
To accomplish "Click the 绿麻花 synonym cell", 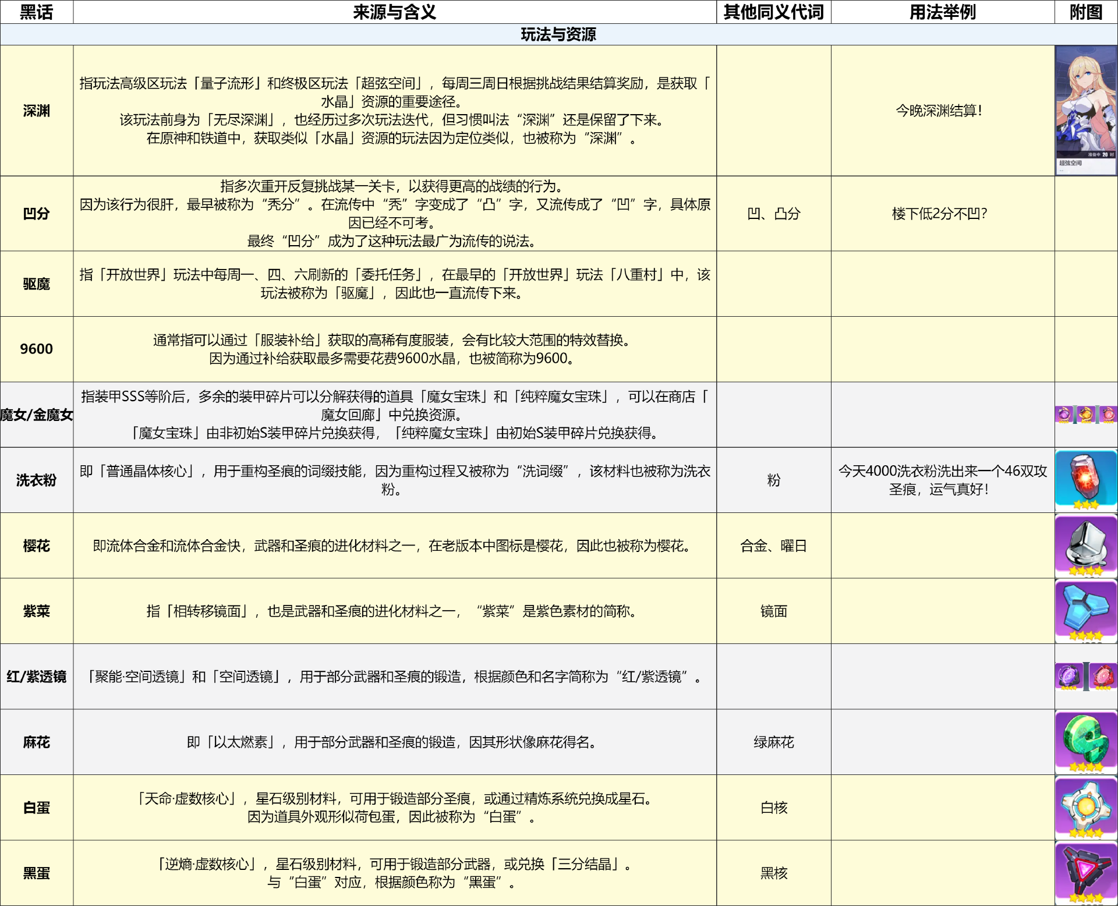I will (x=774, y=742).
